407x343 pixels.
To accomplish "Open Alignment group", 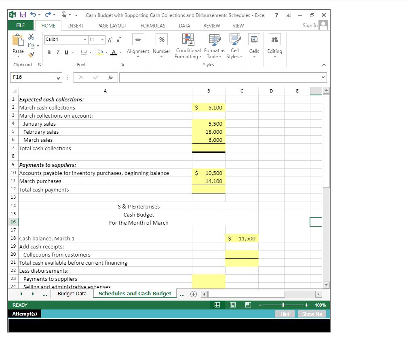I will (138, 45).
